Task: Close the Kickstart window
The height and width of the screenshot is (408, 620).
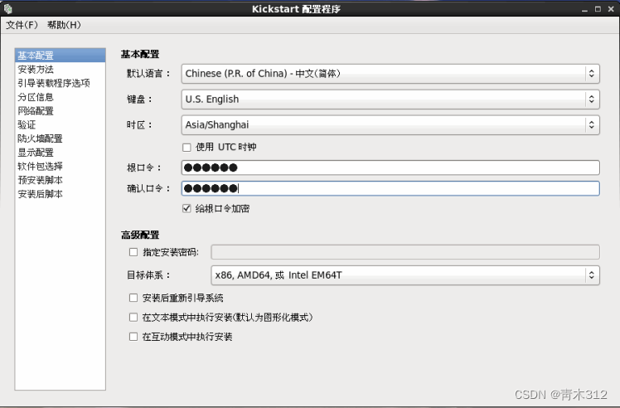Action: pyautogui.click(x=611, y=9)
